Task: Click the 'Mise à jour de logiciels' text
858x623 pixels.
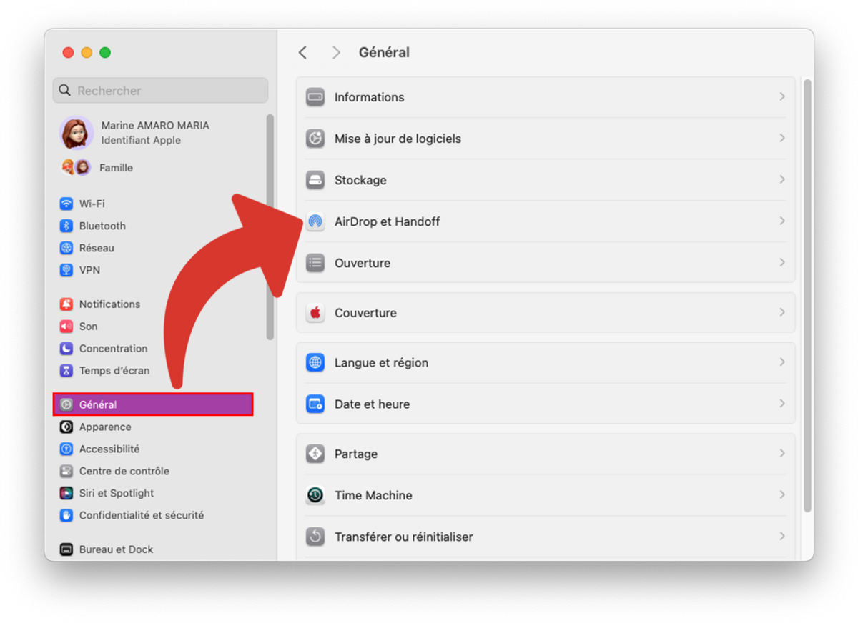Action: click(398, 139)
